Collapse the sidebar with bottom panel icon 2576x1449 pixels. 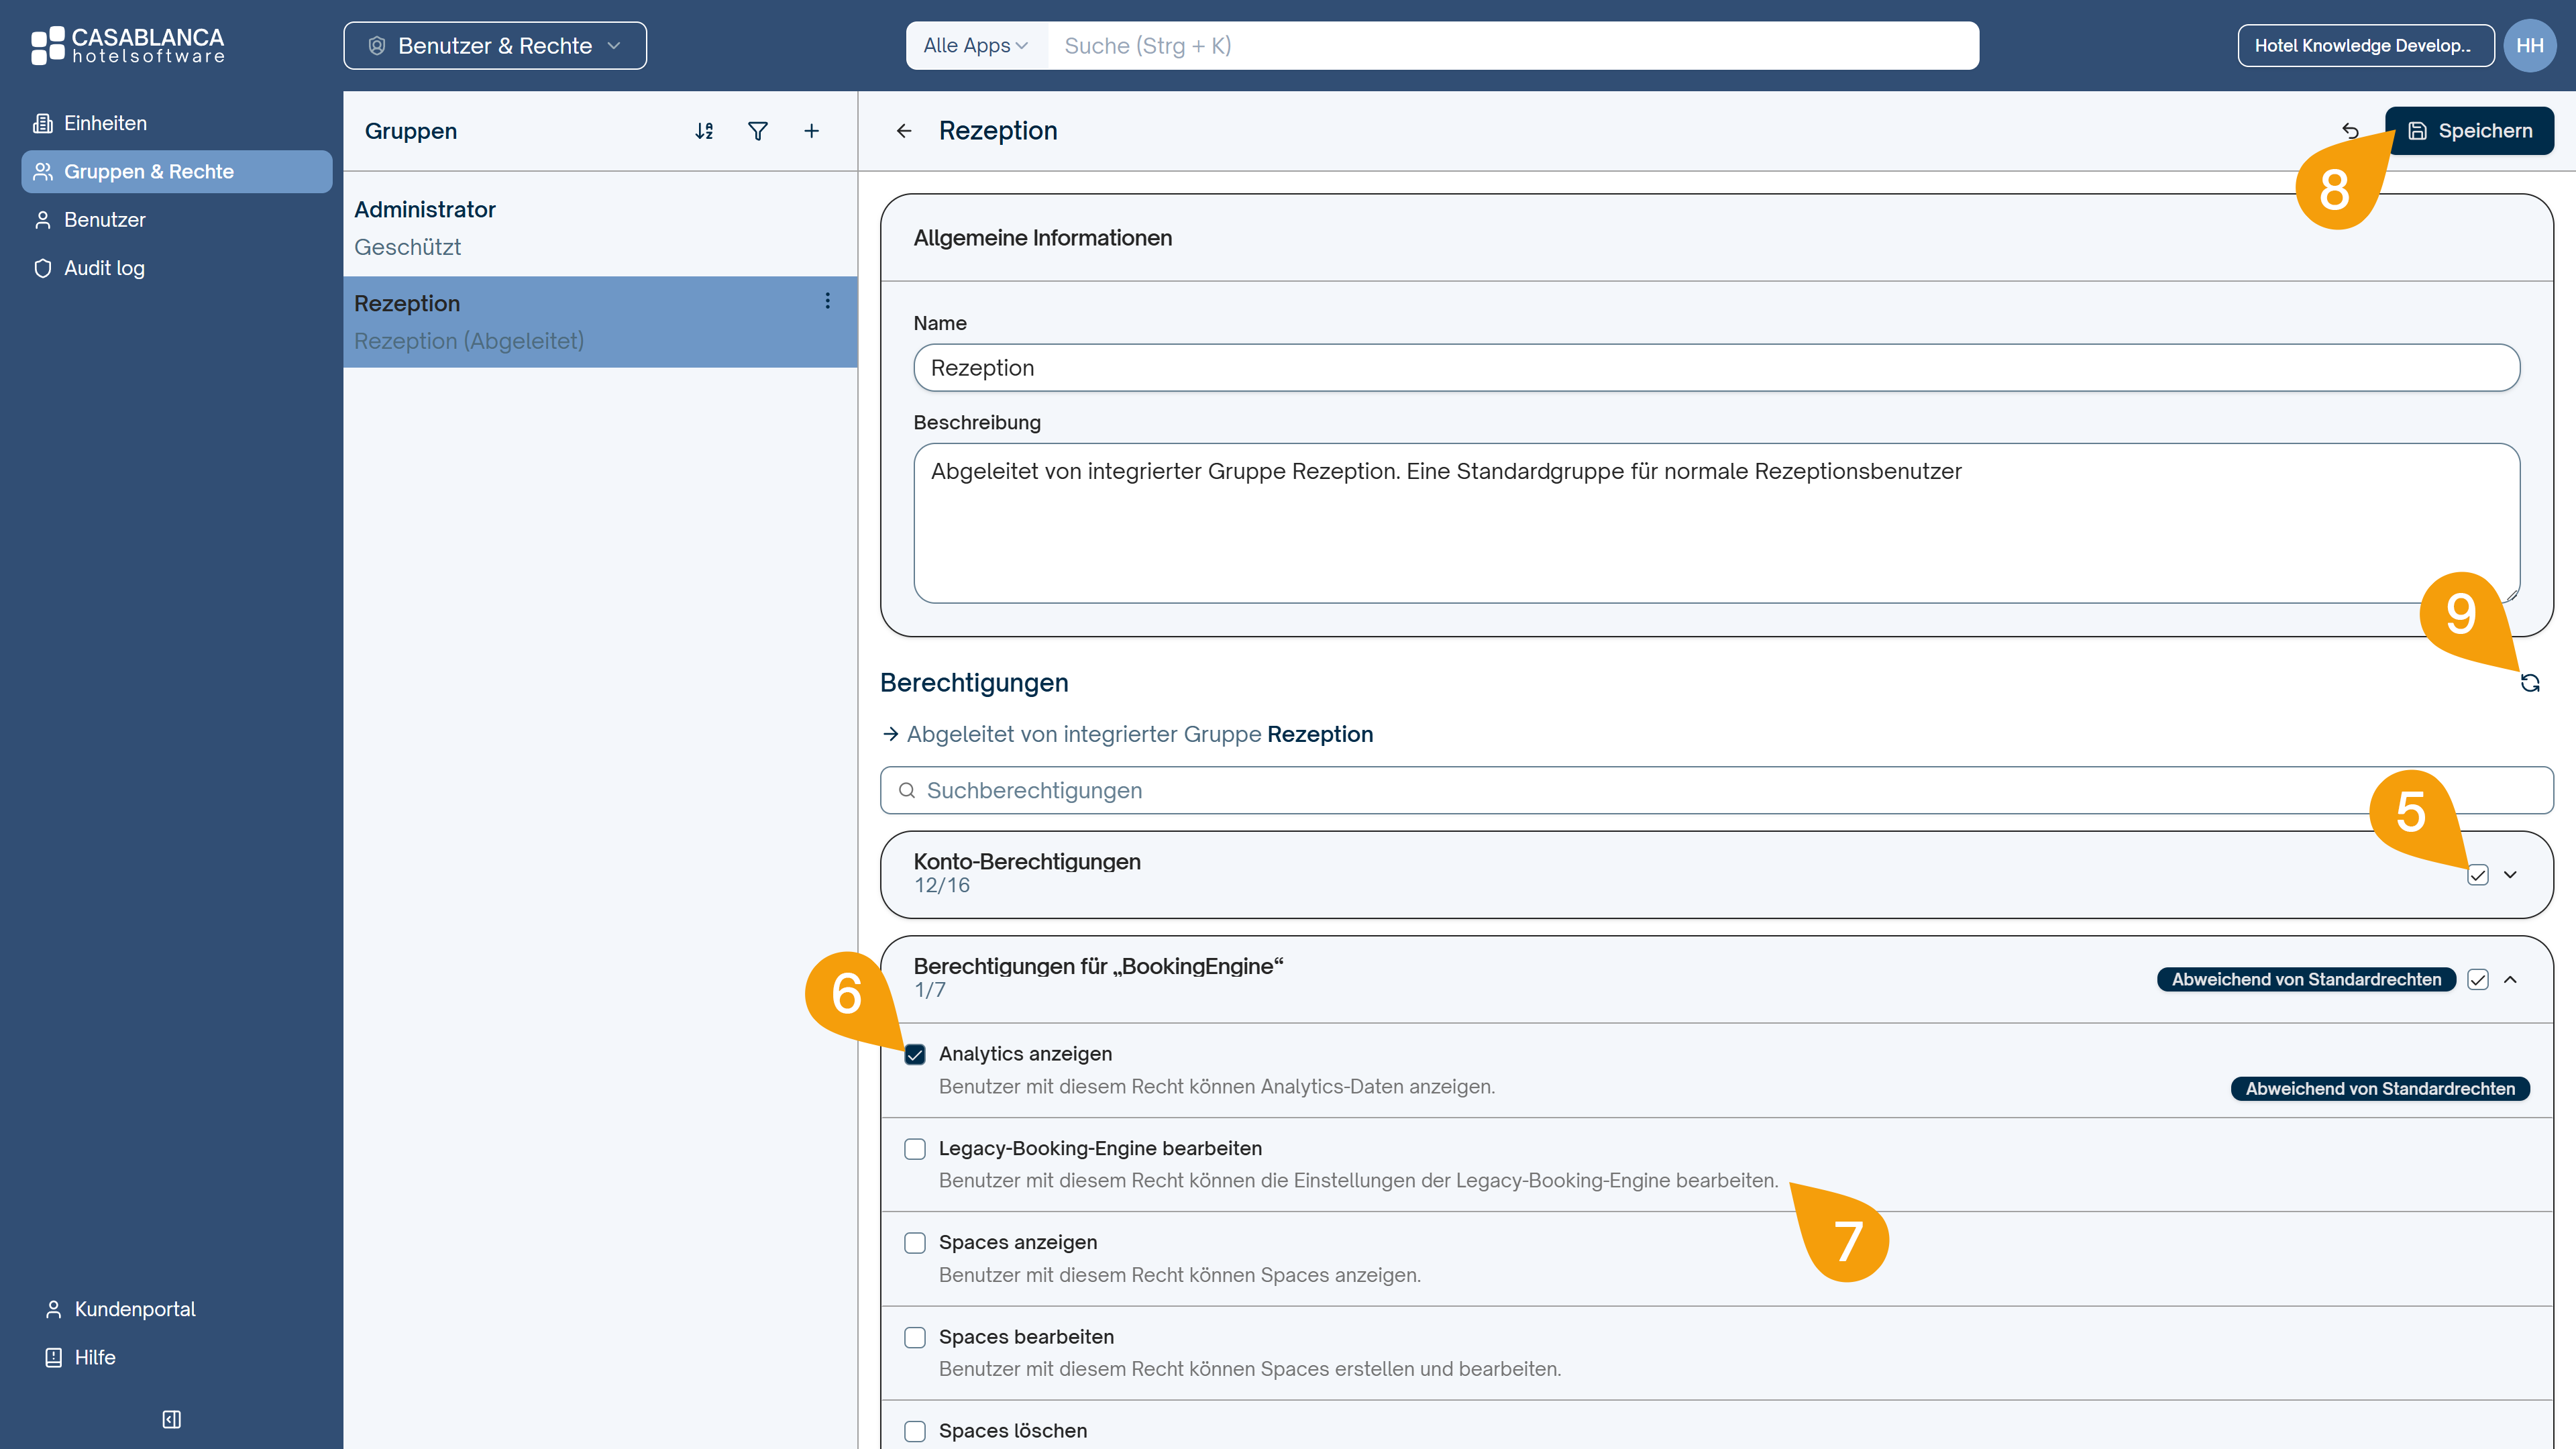(171, 1419)
